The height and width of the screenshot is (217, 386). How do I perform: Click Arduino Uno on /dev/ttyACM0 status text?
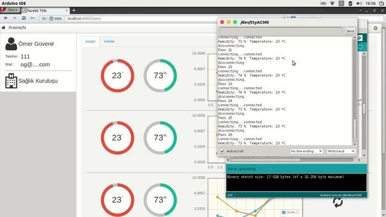341,195
